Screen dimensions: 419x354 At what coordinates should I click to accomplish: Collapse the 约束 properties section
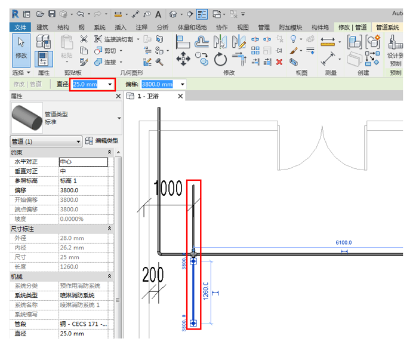pos(109,152)
